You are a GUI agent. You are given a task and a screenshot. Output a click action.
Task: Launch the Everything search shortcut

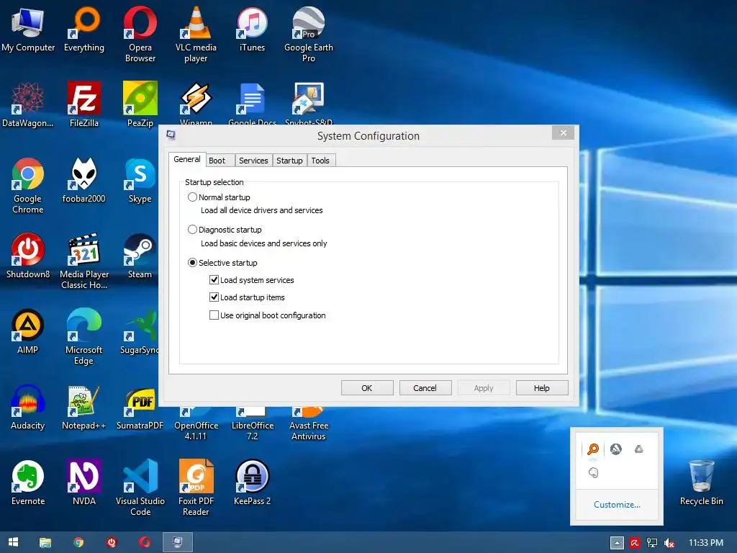click(84, 29)
